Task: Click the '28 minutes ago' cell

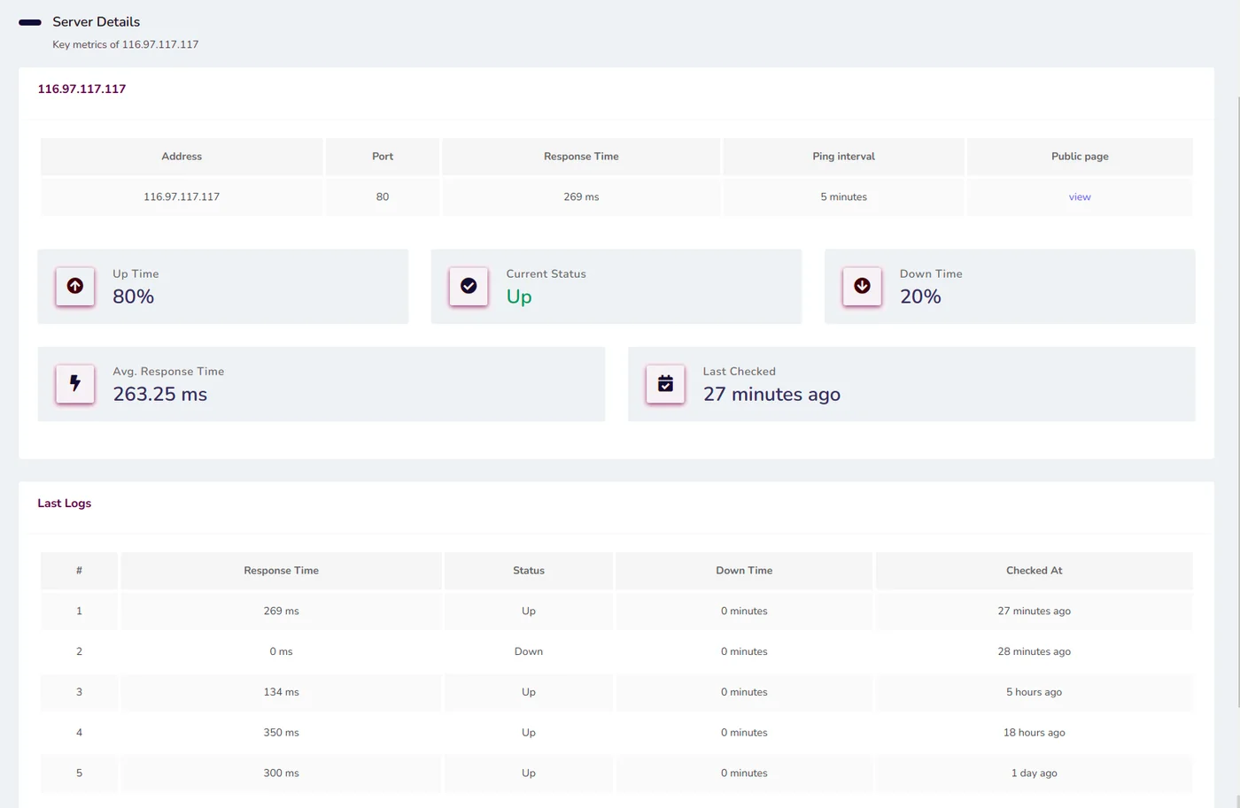Action: point(1034,651)
